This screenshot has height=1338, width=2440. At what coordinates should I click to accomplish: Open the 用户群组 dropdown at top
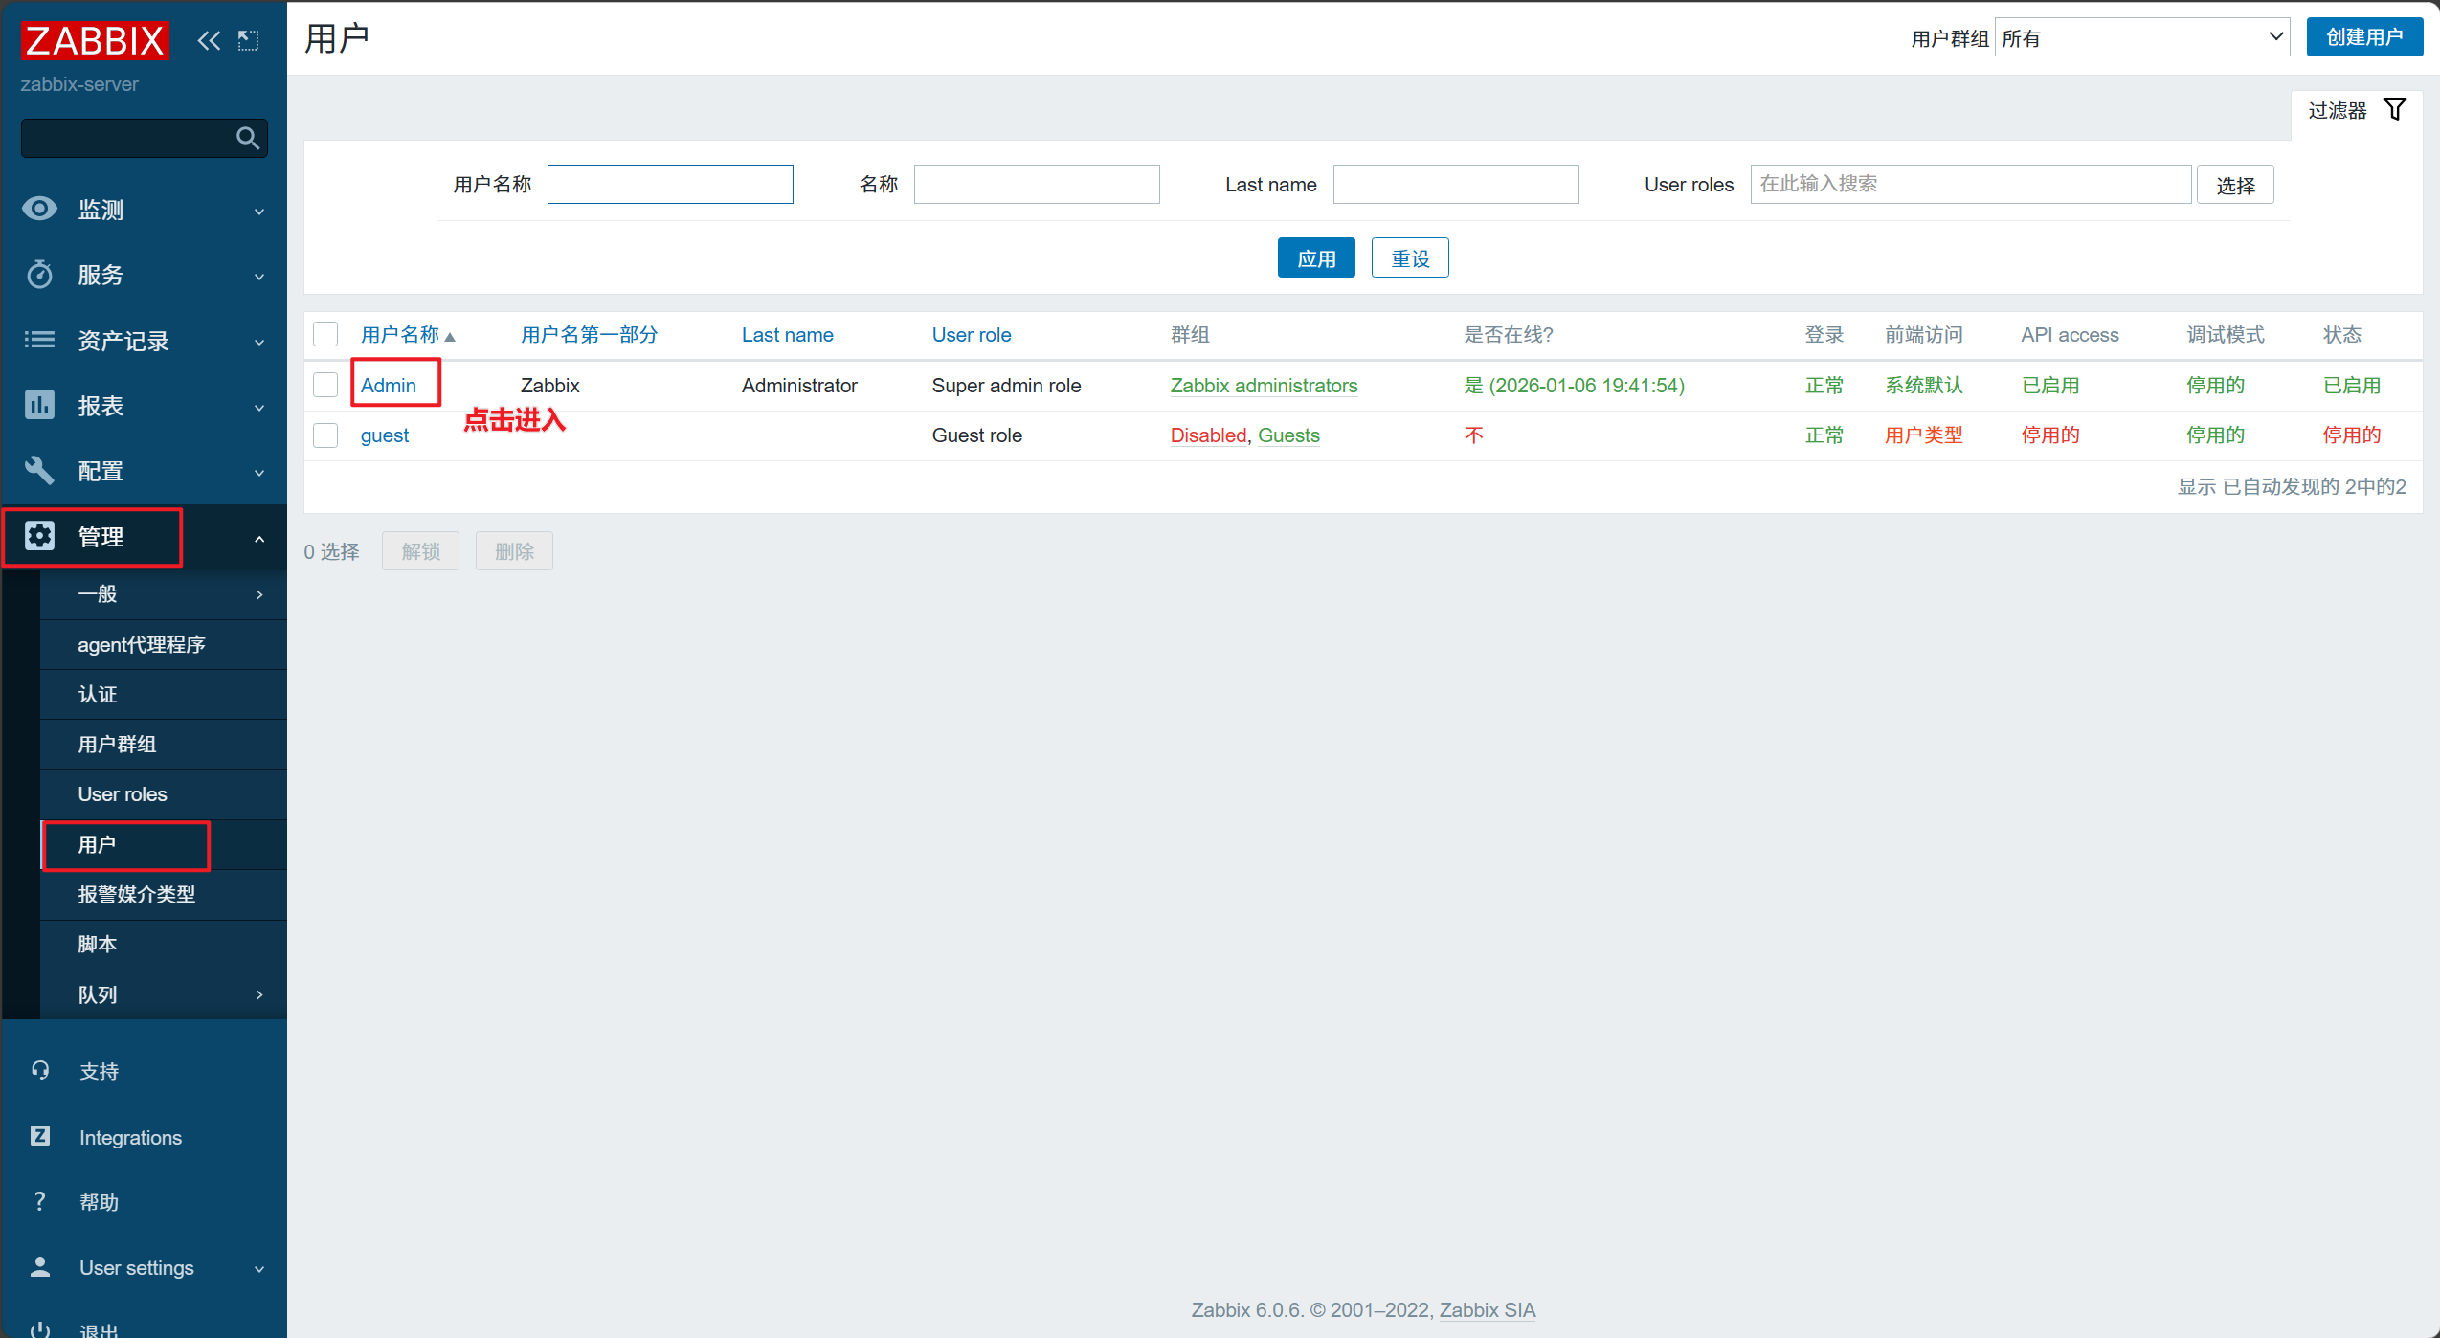coord(2141,37)
